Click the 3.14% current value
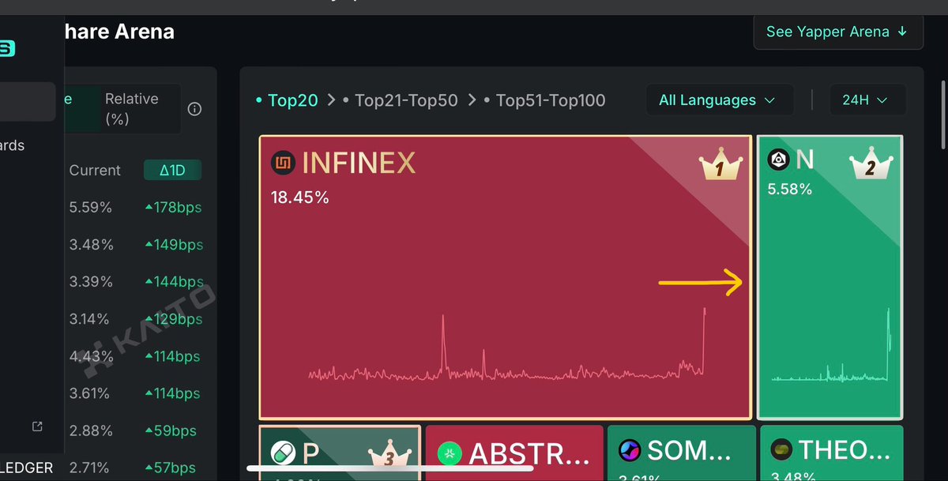The image size is (948, 481). click(89, 319)
